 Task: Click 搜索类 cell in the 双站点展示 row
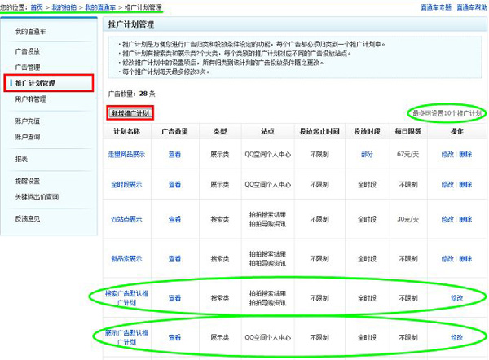[x=220, y=219]
